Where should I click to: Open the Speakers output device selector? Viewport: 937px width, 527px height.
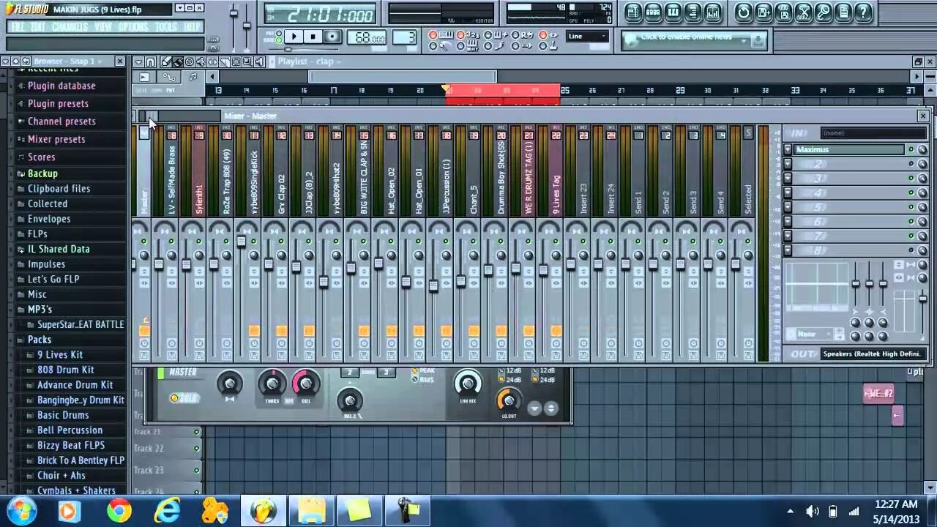coord(873,354)
